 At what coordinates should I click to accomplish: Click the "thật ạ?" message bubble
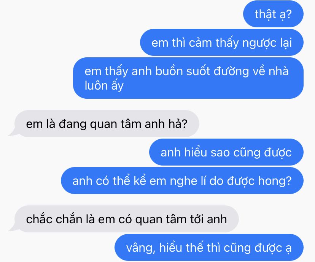click(x=273, y=14)
